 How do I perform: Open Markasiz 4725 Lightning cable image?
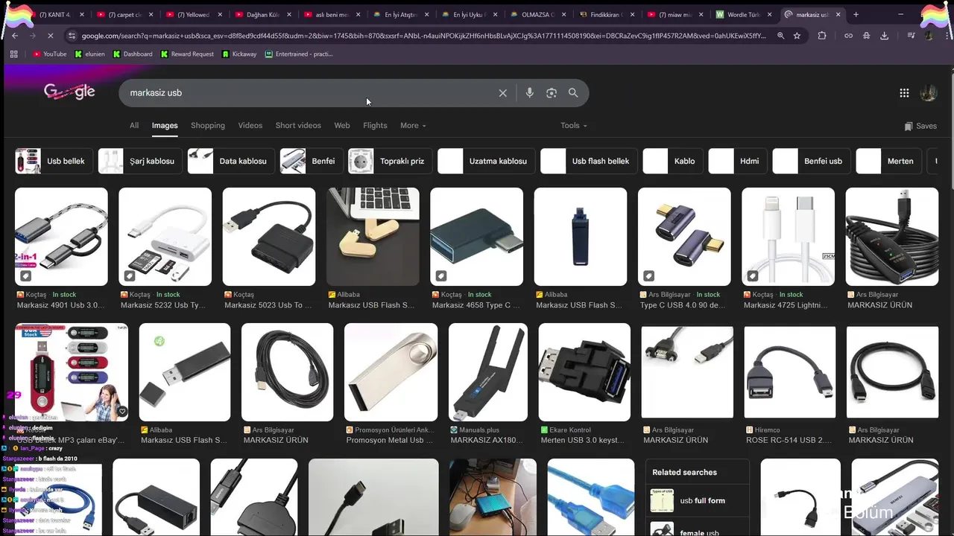[788, 237]
